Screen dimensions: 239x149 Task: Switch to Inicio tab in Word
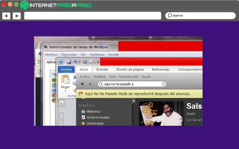[x=84, y=69]
